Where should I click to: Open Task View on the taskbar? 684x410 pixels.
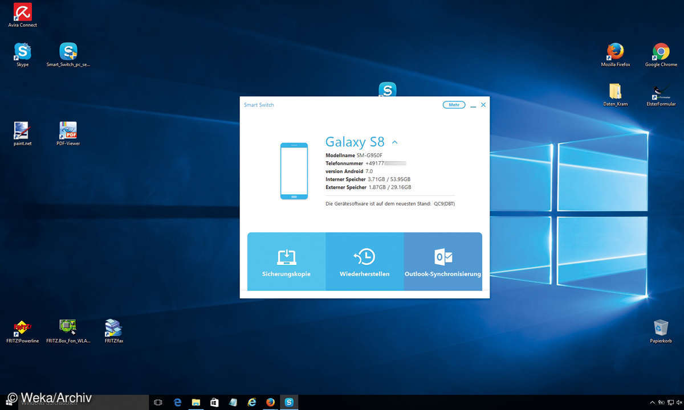pyautogui.click(x=158, y=403)
